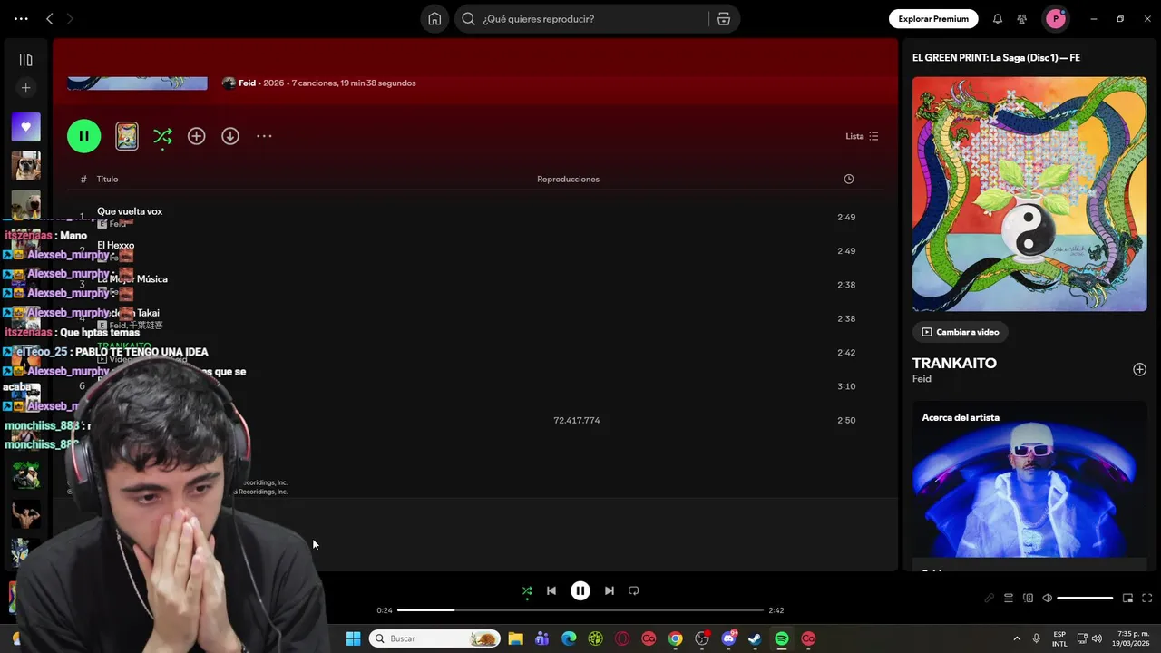
Task: Go forward with the right arrow
Action: pyautogui.click(x=70, y=19)
